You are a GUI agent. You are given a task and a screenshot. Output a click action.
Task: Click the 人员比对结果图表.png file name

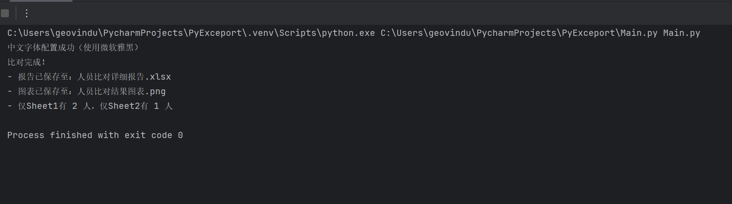121,92
